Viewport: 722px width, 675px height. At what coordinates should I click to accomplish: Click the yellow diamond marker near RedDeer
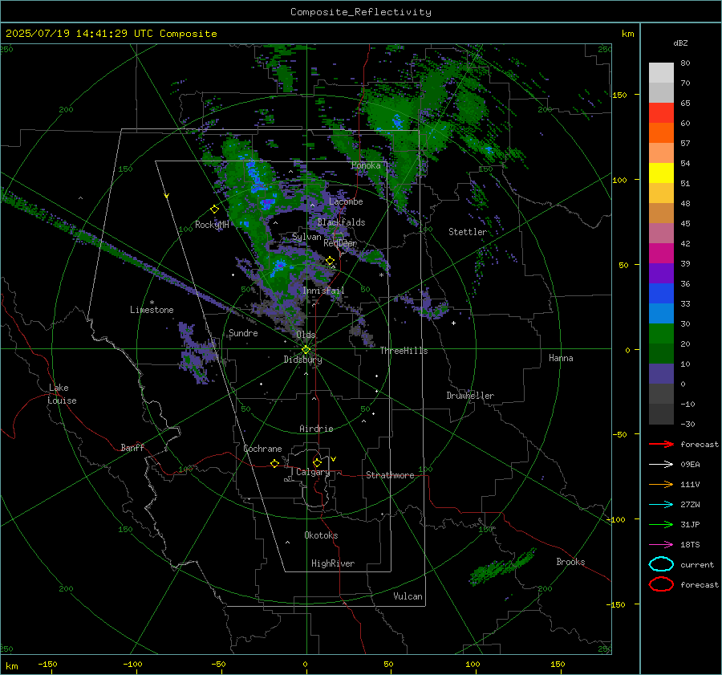tap(331, 261)
